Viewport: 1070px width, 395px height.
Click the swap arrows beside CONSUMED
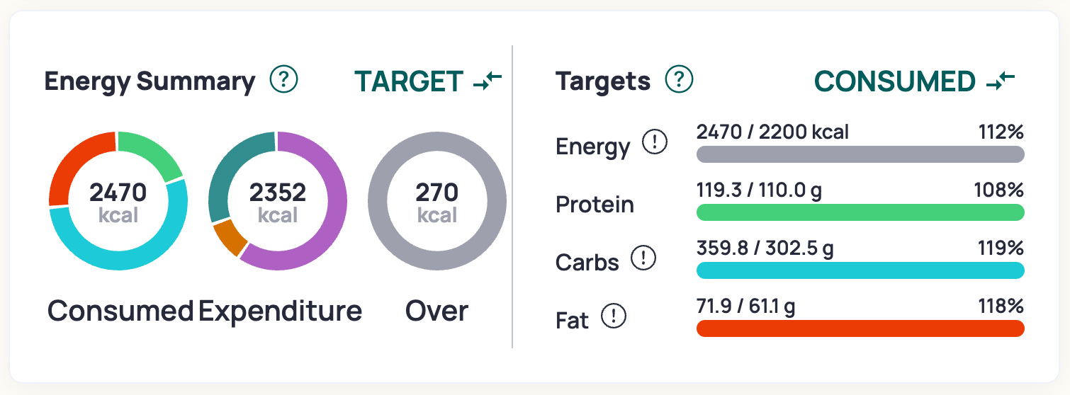1001,81
